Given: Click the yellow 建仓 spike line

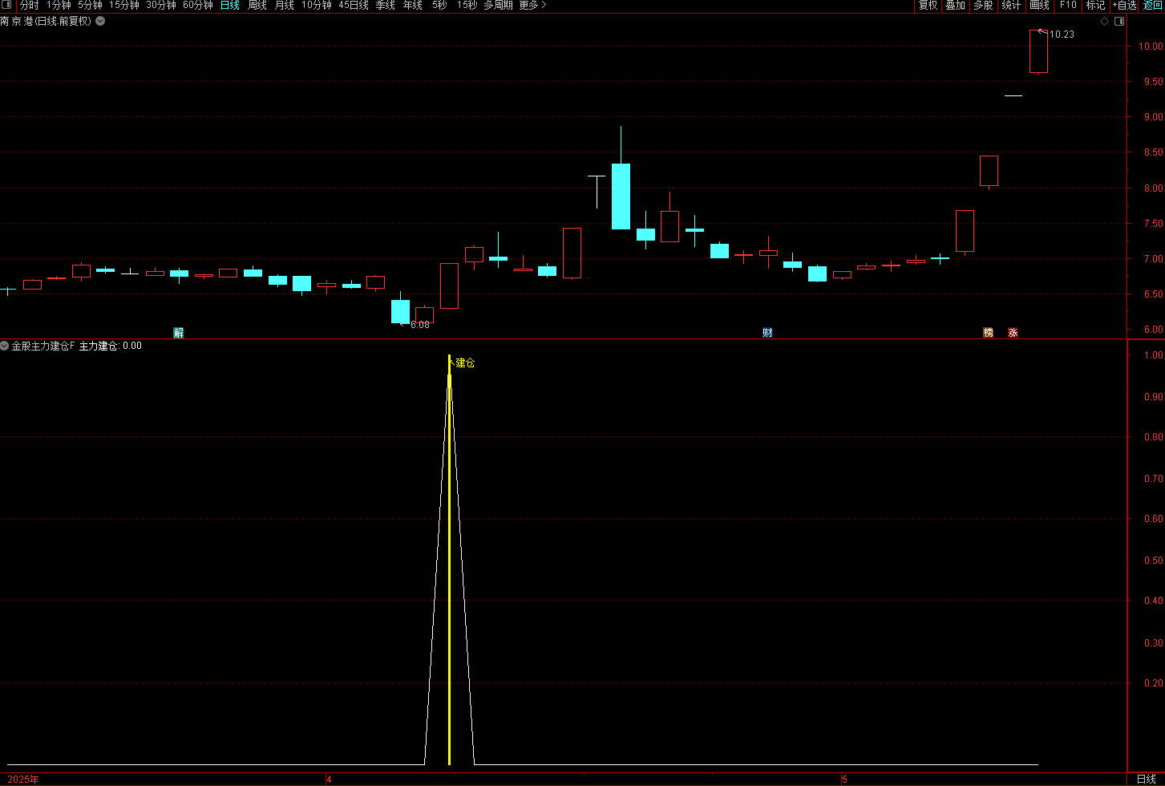Looking at the screenshot, I should pos(449,561).
